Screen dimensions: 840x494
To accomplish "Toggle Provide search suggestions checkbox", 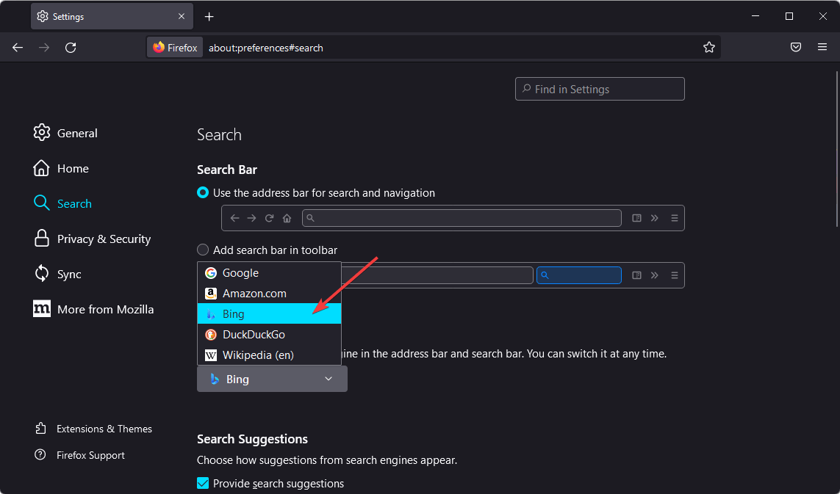I will click(x=203, y=483).
